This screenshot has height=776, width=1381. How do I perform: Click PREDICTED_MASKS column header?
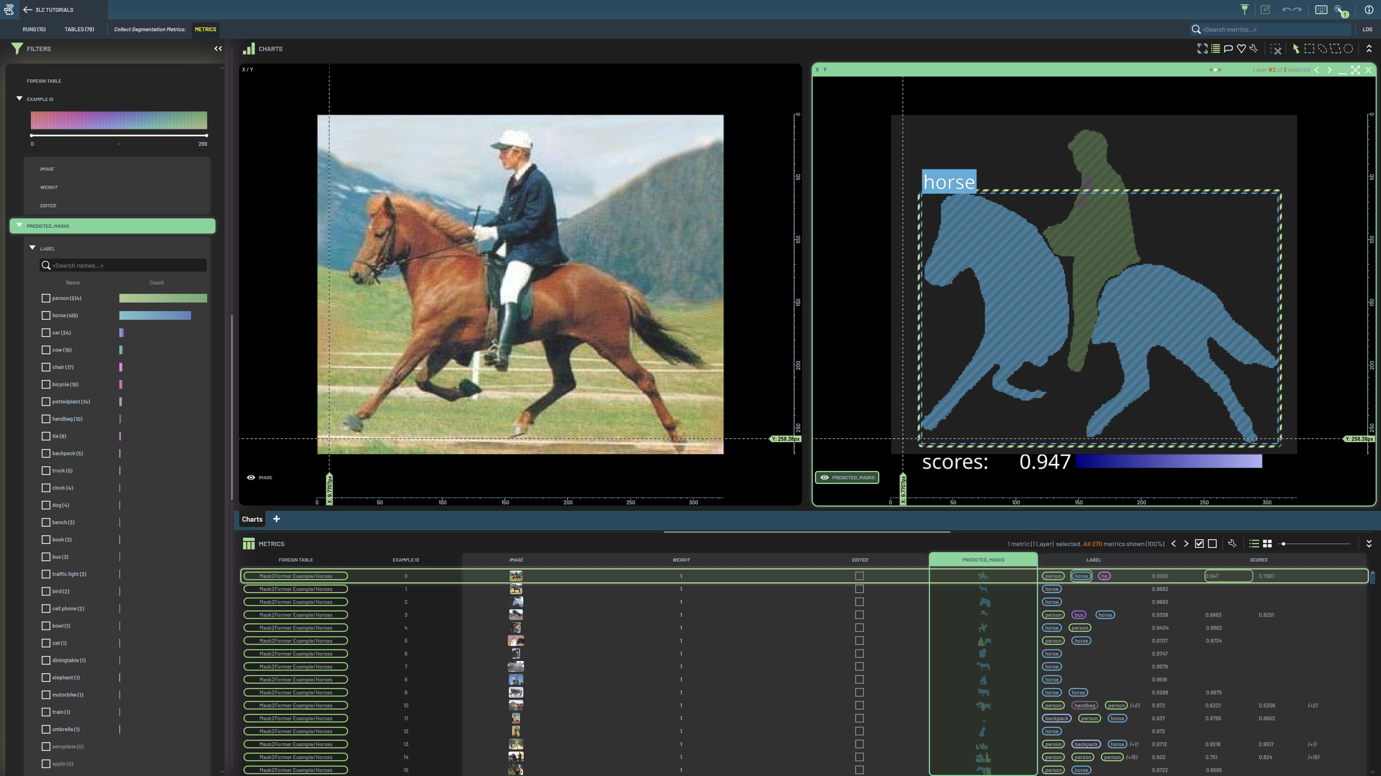pyautogui.click(x=983, y=560)
